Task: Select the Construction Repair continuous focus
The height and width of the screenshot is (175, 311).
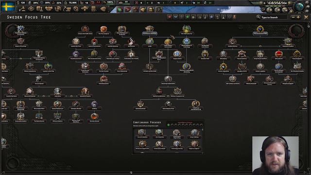Action: pyautogui.click(x=159, y=145)
